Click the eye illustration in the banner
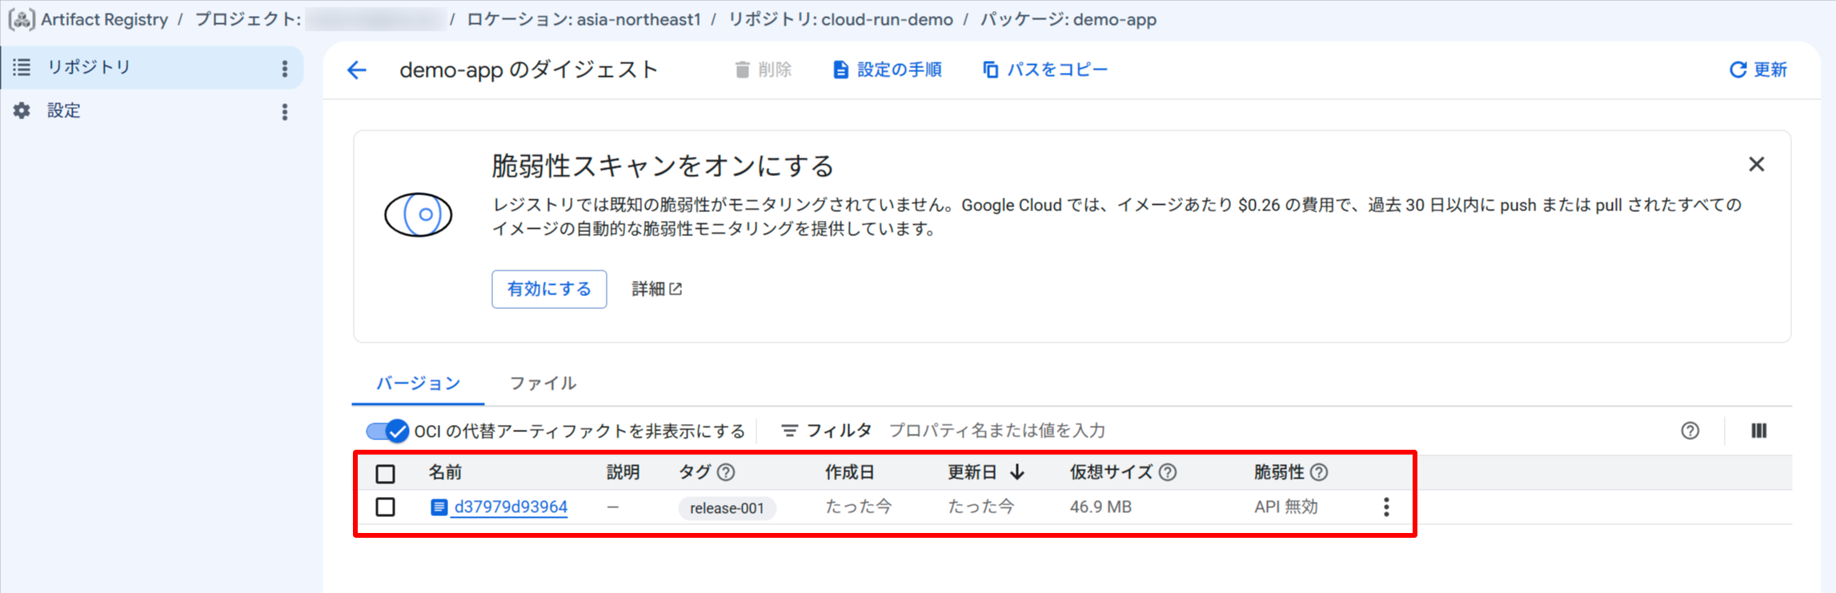The image size is (1836, 593). pos(419,214)
